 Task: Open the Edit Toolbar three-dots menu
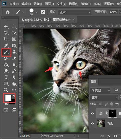pos(14,90)
